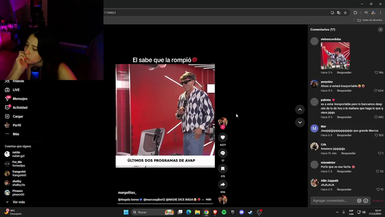385x217 pixels.
Task: Share the video with the arrow icon
Action: click(223, 184)
